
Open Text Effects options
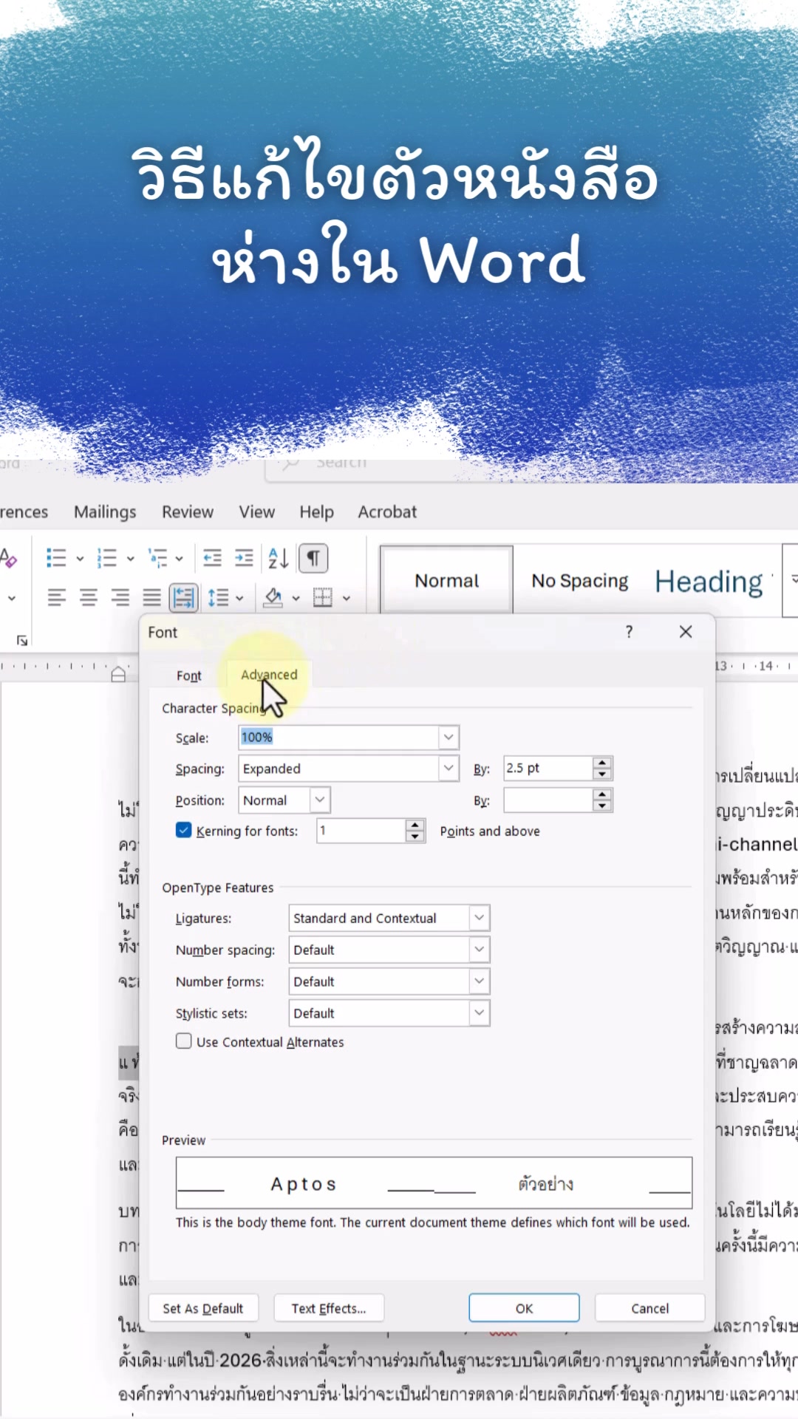tap(329, 1308)
